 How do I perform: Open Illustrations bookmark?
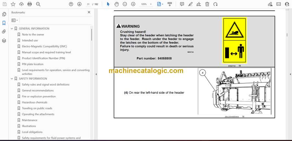pyautogui.click(x=29, y=126)
